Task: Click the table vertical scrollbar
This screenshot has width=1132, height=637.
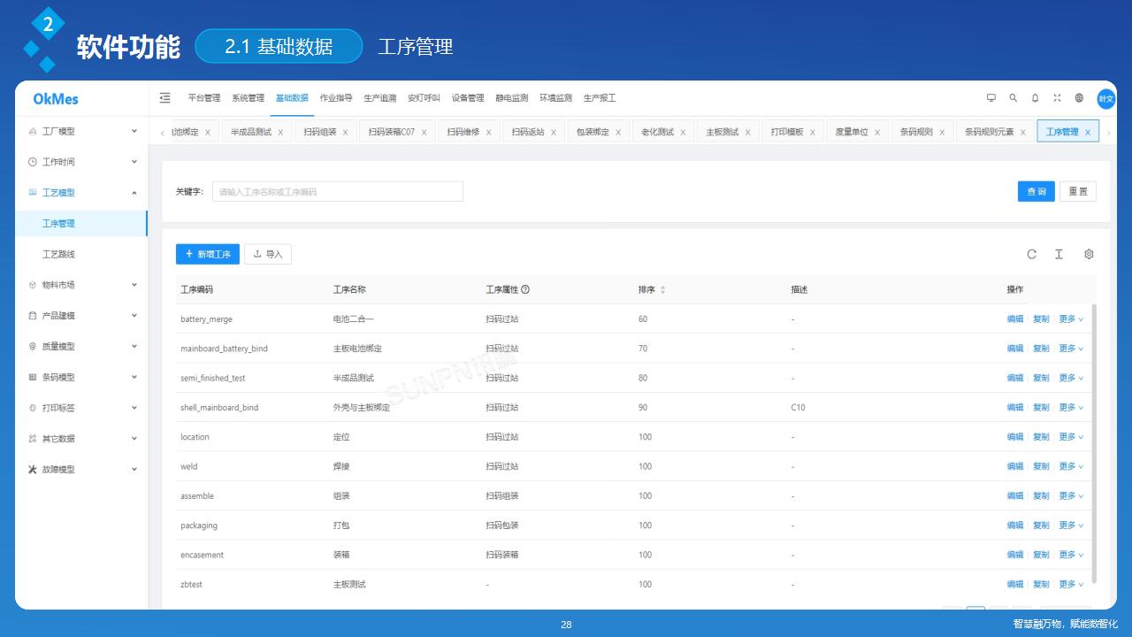Action: click(1095, 442)
